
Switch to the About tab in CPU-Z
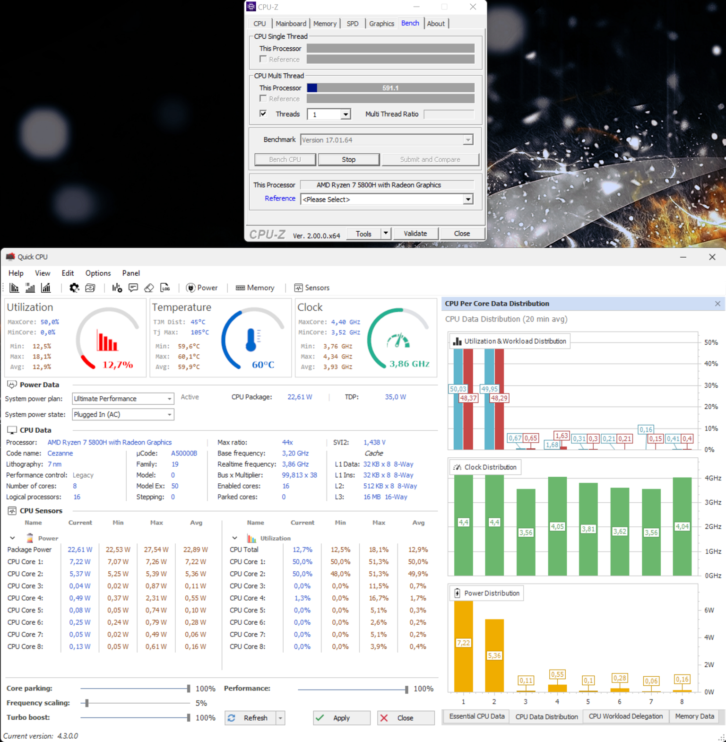point(436,24)
